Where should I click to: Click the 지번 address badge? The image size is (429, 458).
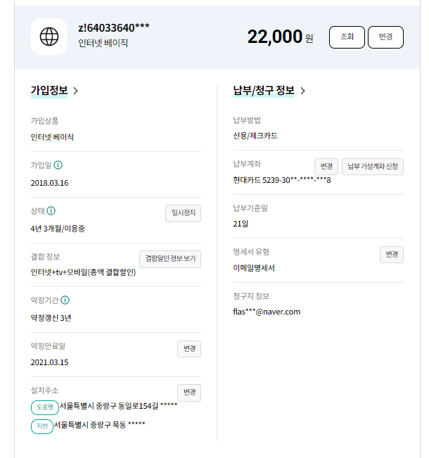[x=41, y=426]
